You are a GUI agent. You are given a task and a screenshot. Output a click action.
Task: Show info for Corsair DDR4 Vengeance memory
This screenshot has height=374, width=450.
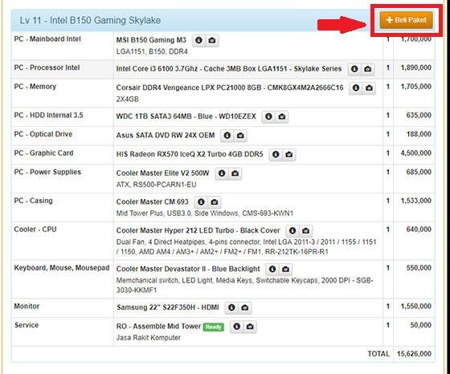click(356, 87)
